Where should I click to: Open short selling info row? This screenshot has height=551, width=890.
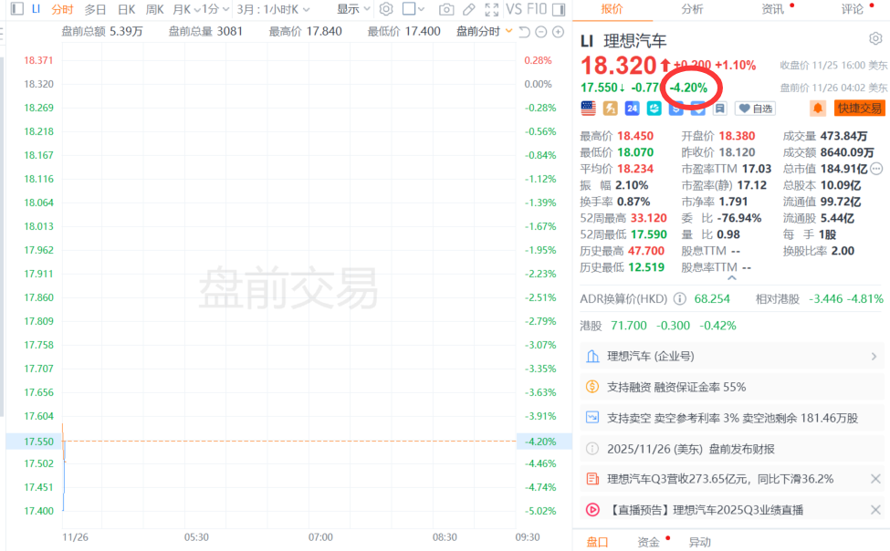pos(732,418)
